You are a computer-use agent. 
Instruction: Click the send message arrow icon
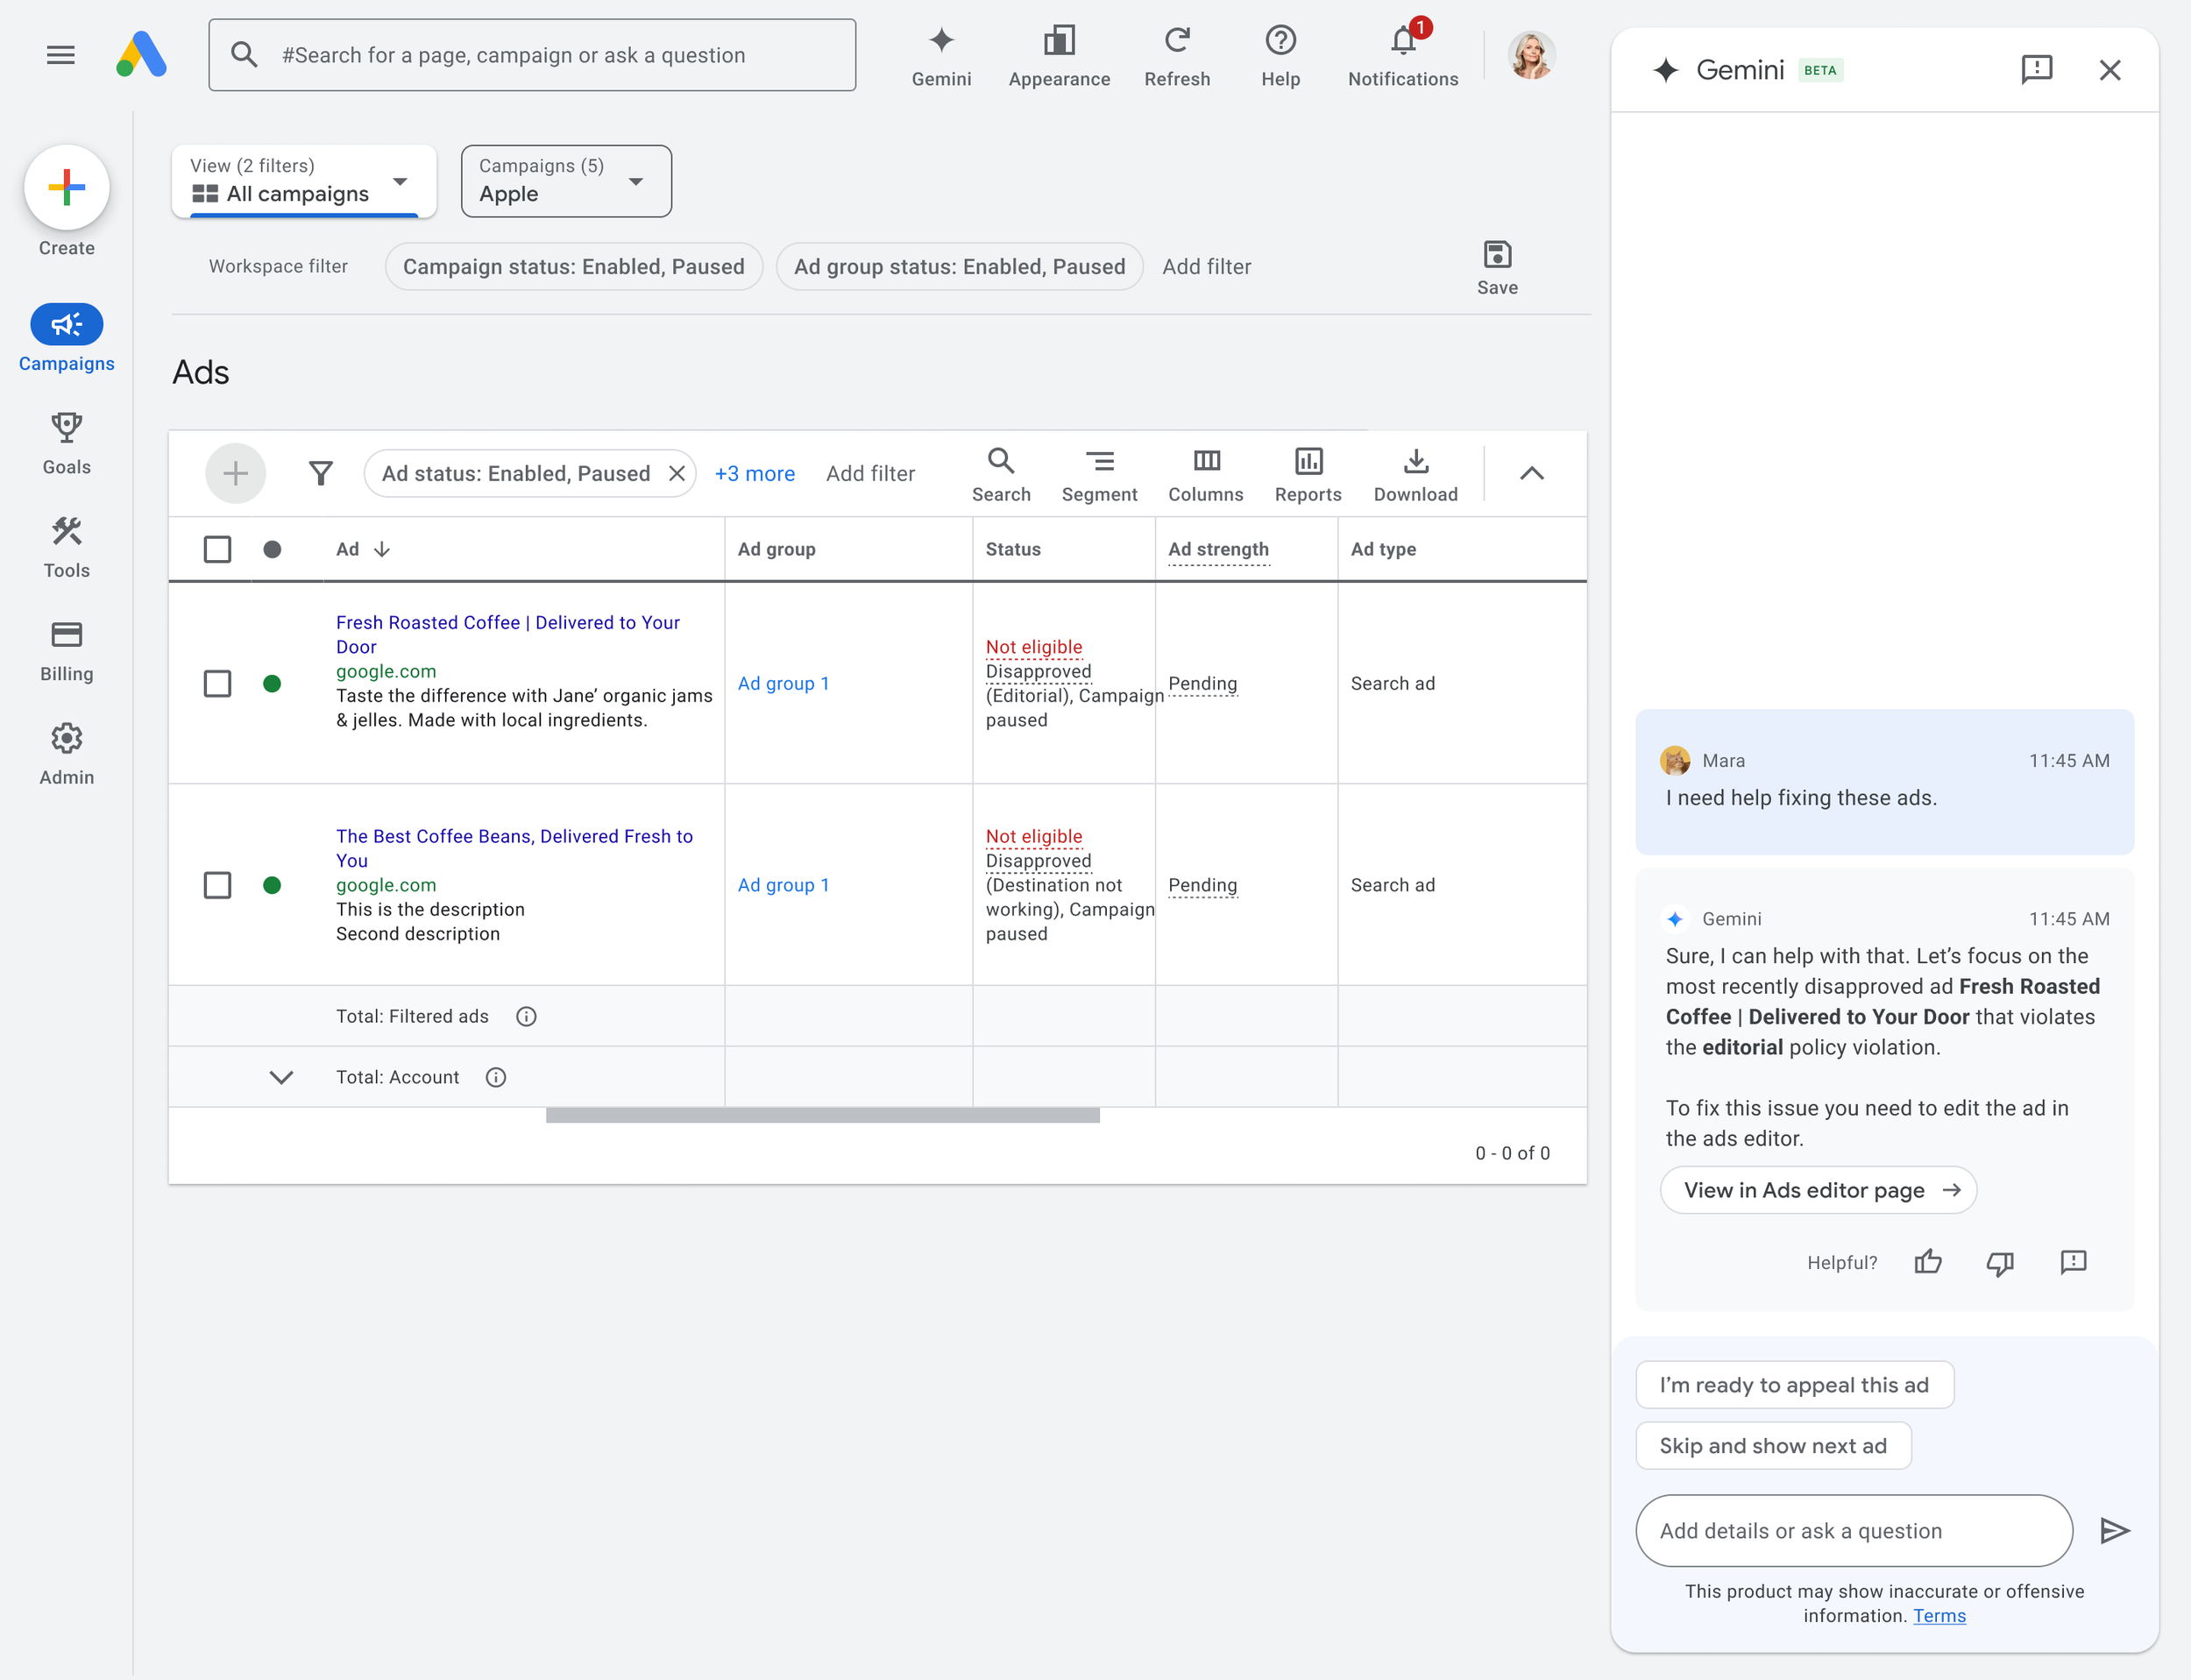point(2114,1530)
